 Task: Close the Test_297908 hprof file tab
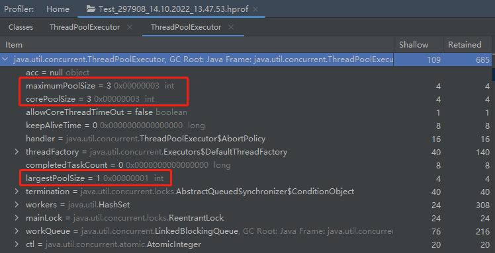[255, 9]
